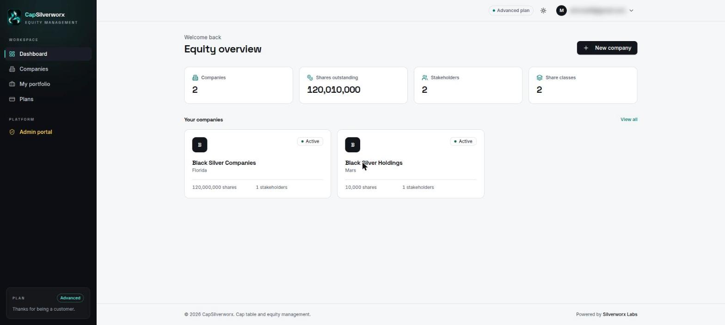Click the 10,000 shares text
This screenshot has height=325, width=725.
click(361, 187)
